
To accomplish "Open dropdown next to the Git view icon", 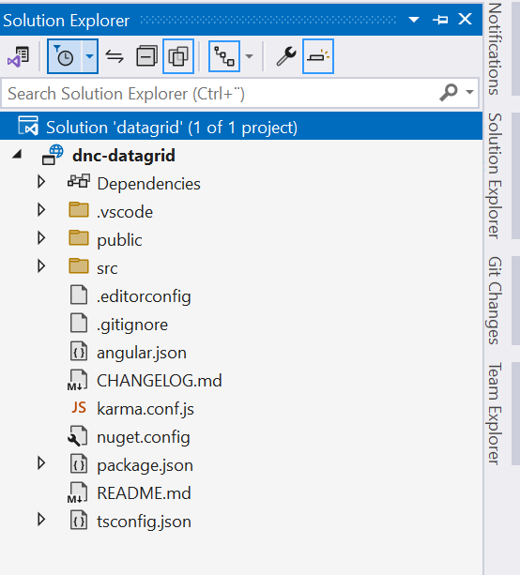I will point(249,56).
